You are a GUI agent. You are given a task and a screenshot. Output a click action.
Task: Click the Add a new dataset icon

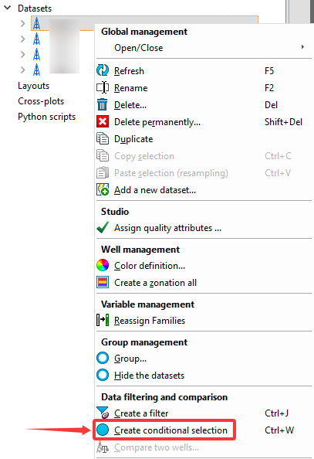click(103, 189)
